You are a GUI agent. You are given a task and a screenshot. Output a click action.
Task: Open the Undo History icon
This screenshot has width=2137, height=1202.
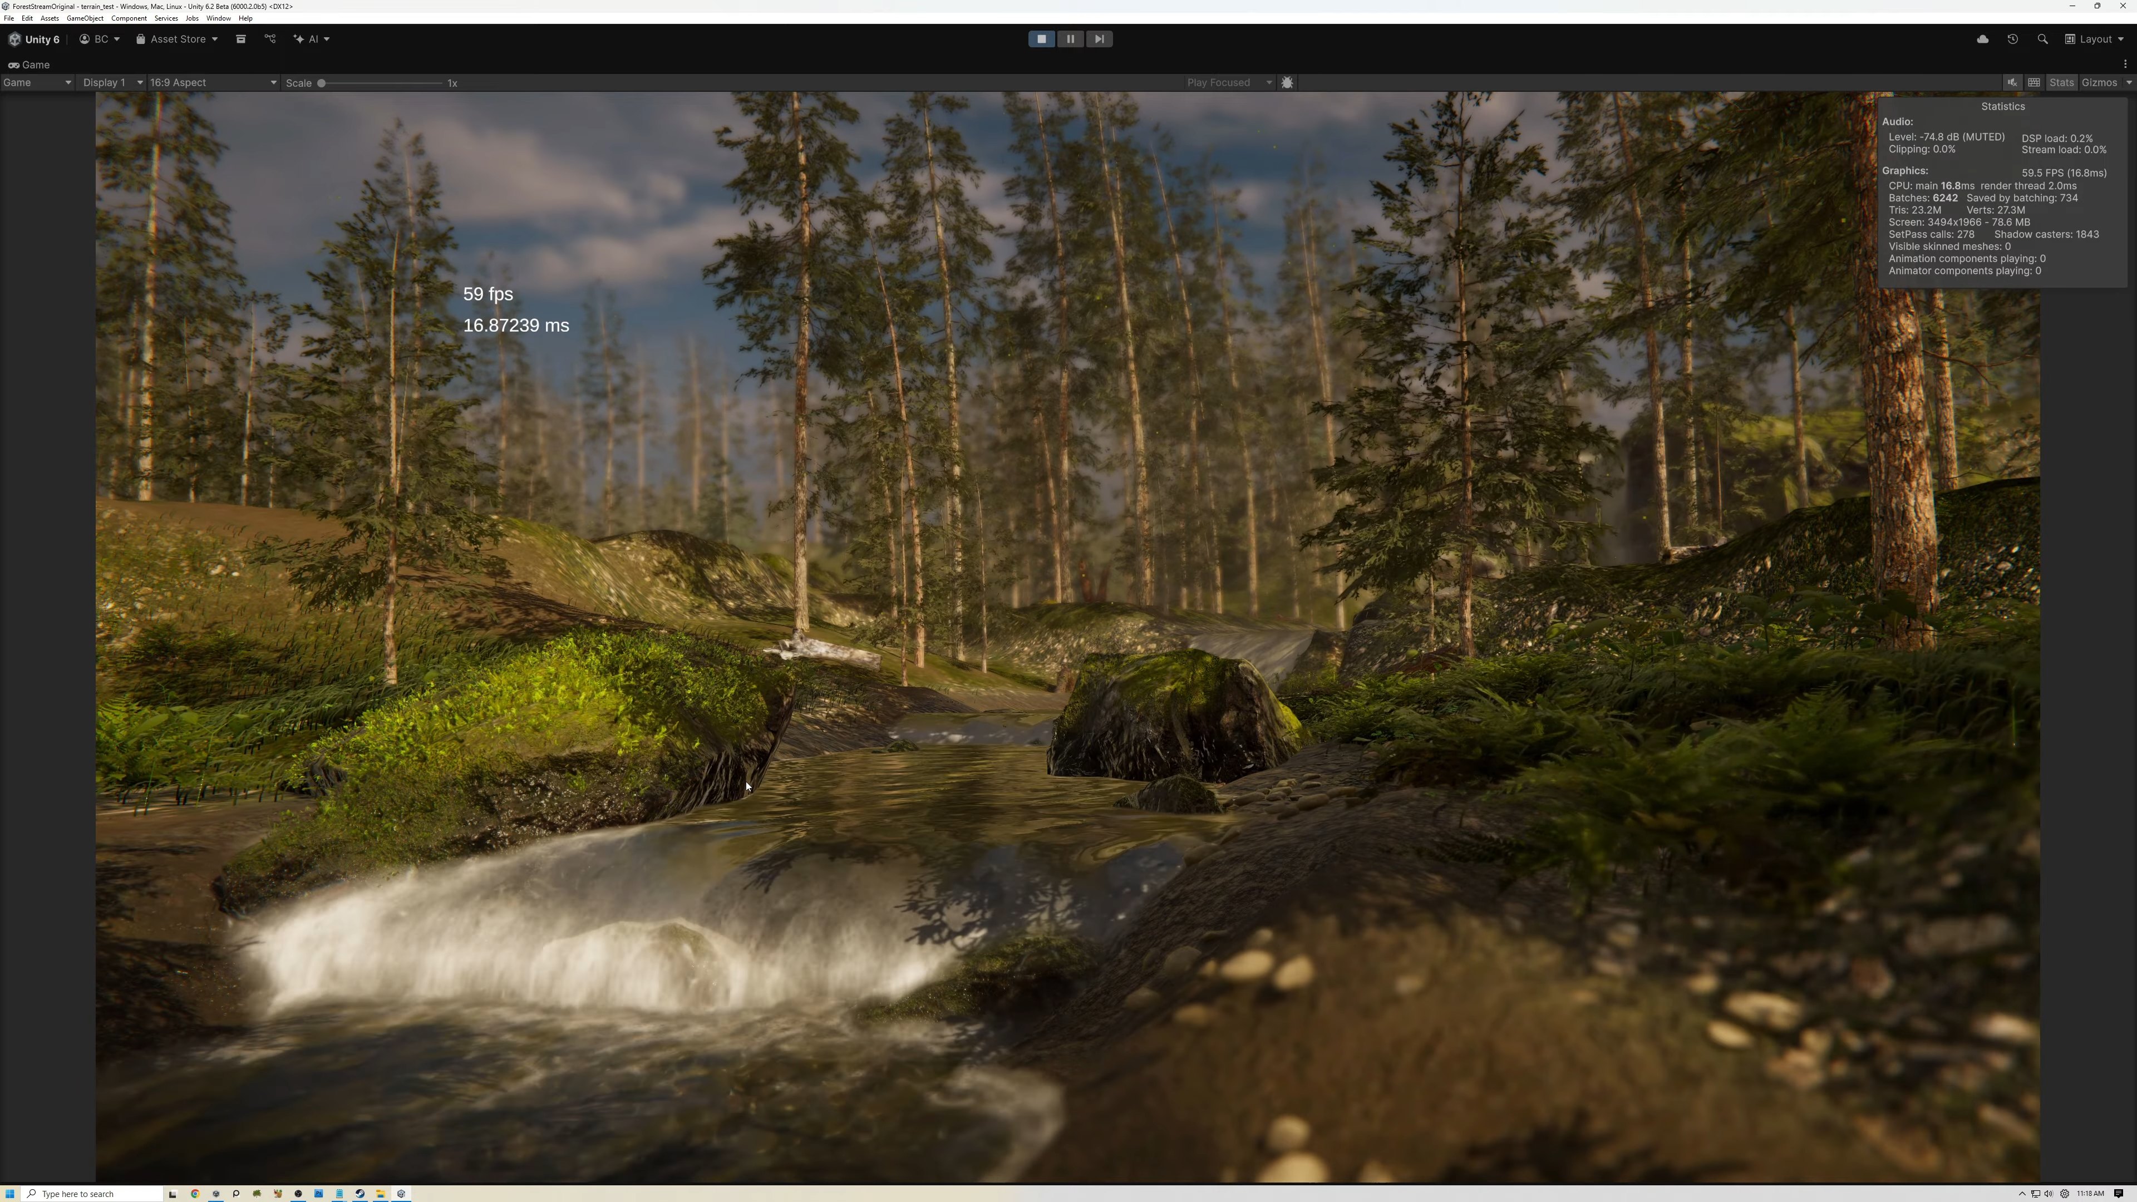pos(2012,39)
